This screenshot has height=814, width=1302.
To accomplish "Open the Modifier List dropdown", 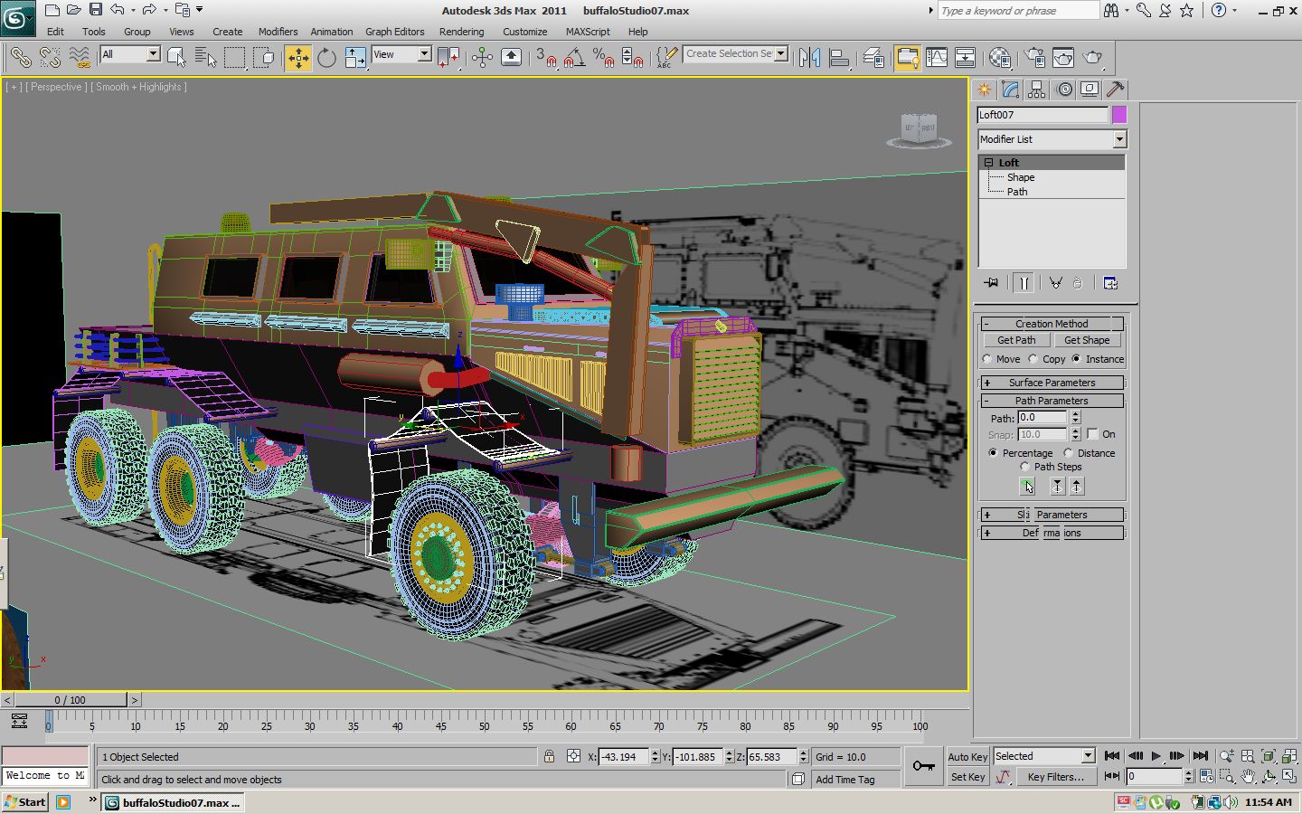I will click(x=1052, y=139).
